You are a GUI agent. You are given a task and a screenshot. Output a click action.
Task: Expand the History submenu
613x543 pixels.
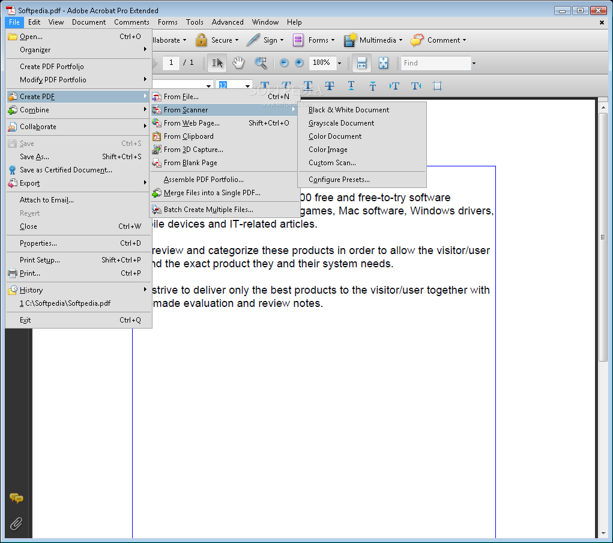[79, 290]
